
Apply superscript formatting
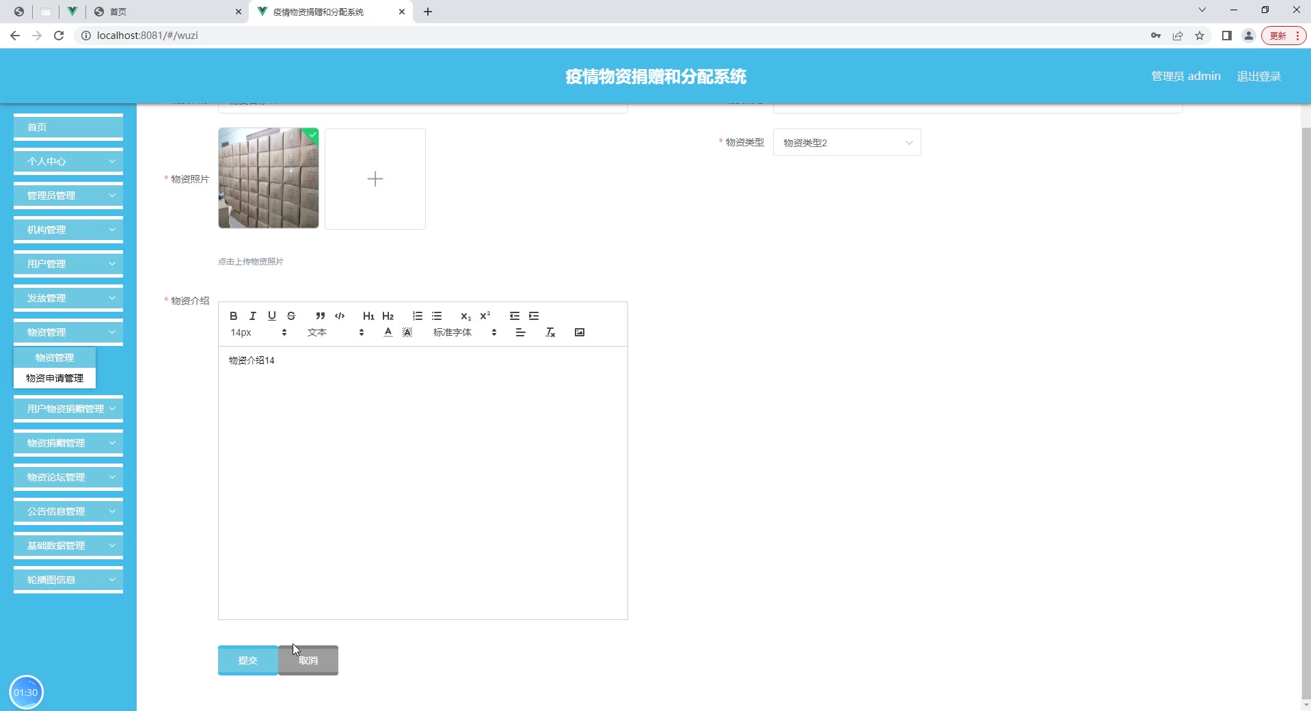click(485, 316)
